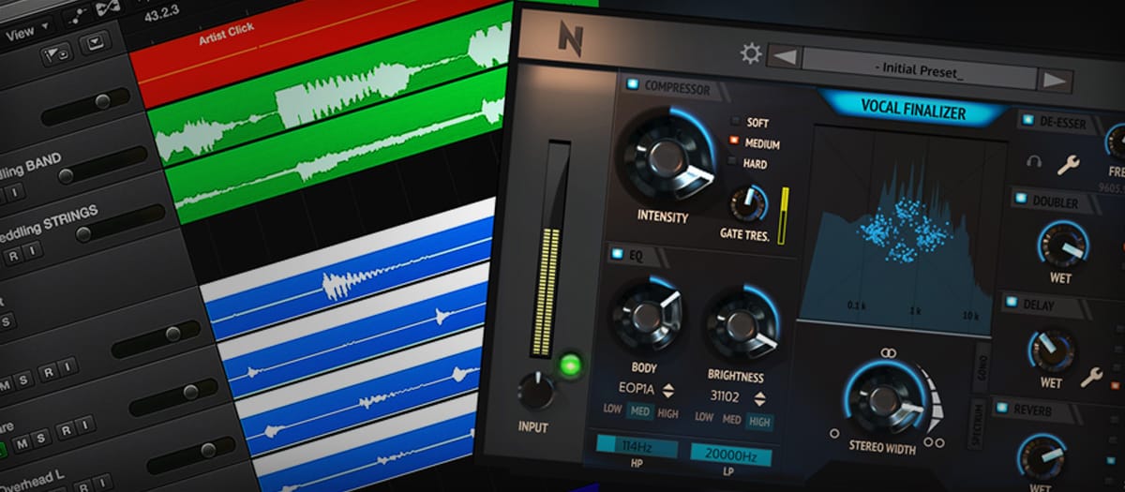
Task: Go to next preset with right arrow
Action: click(x=1056, y=80)
